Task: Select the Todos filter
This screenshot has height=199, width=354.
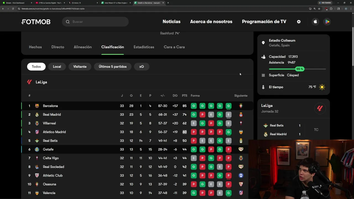Action: pyautogui.click(x=36, y=67)
